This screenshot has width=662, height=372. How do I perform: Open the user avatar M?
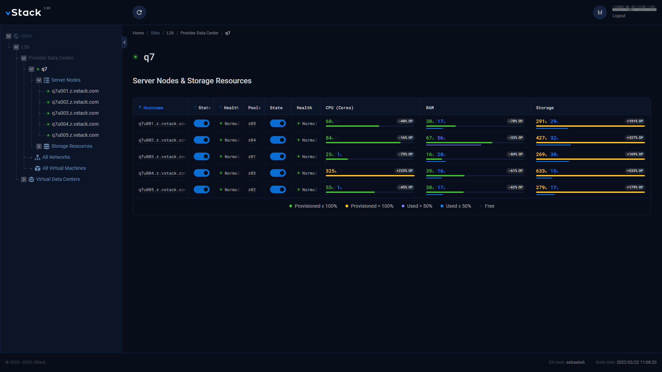pos(600,12)
